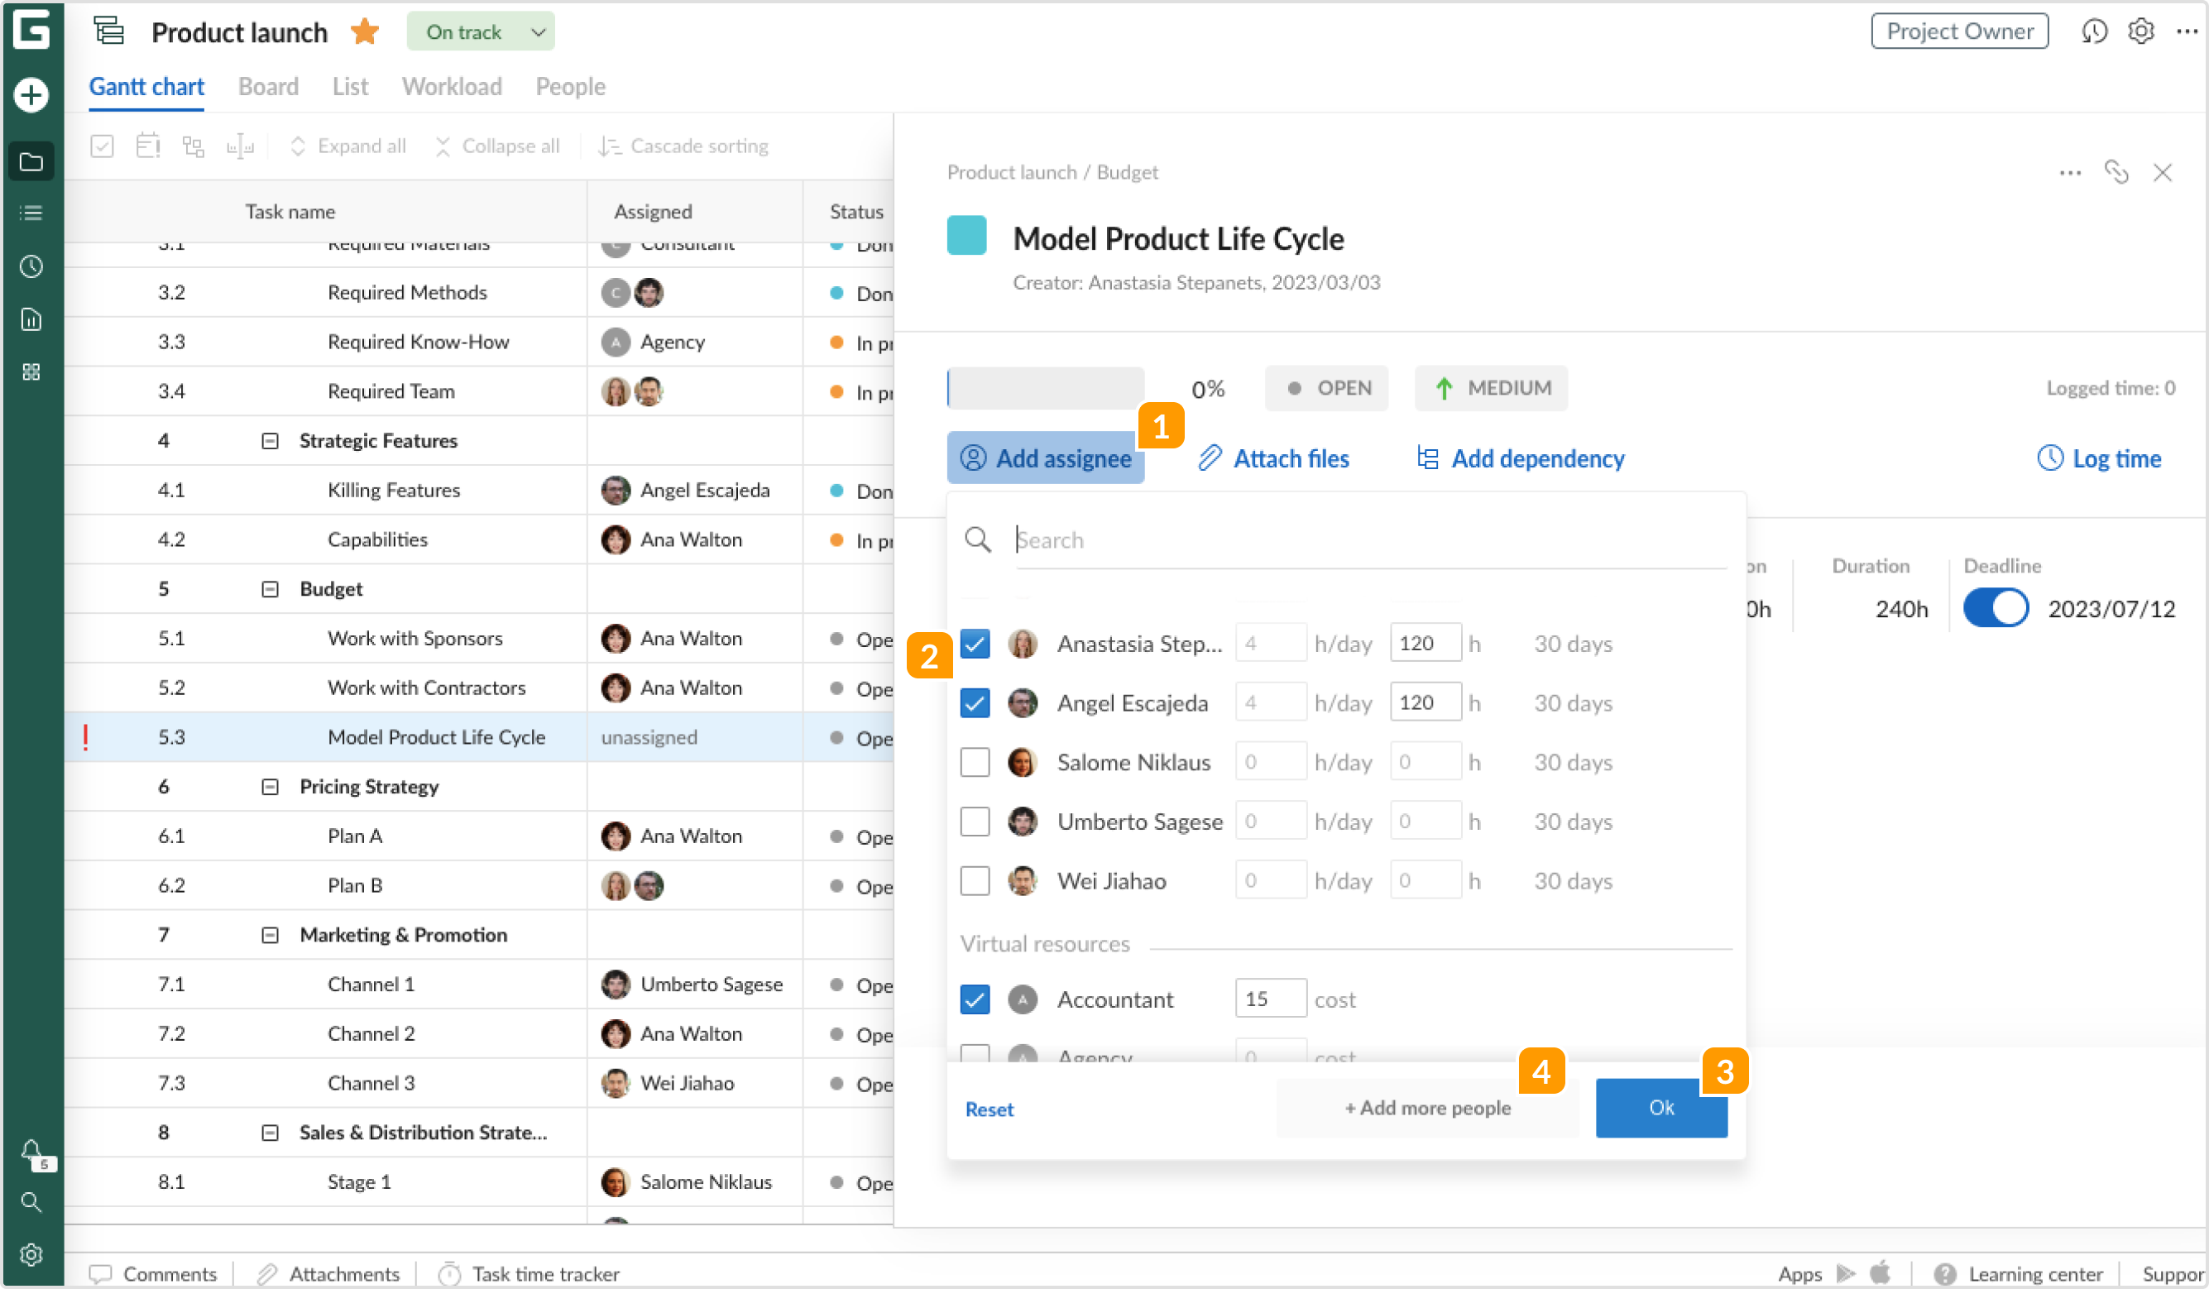Open the clock icon in left sidebar
2209x1289 pixels.
pyautogui.click(x=31, y=266)
